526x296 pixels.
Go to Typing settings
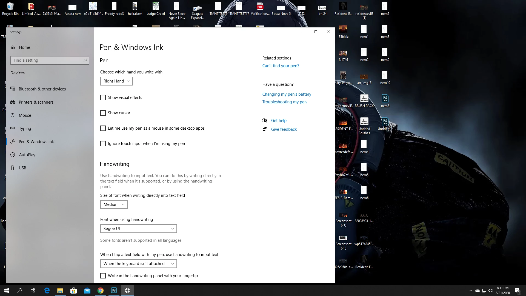click(50, 128)
